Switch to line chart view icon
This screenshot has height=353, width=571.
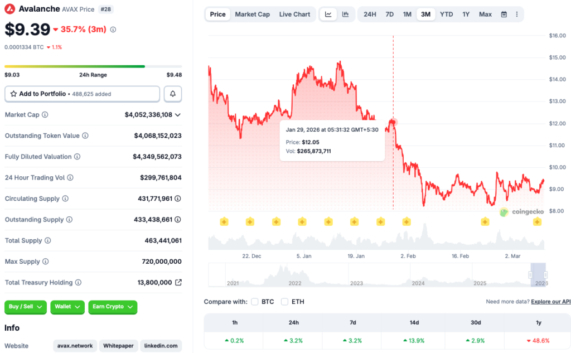(328, 14)
